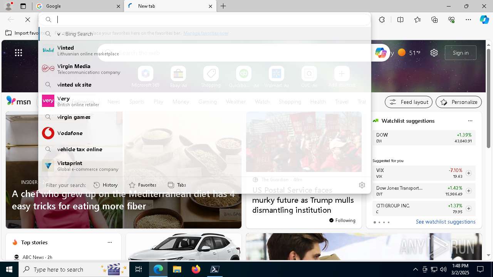Choose the Very retailer suggestion
Image resolution: width=493 pixels, height=277 pixels.
(205, 101)
